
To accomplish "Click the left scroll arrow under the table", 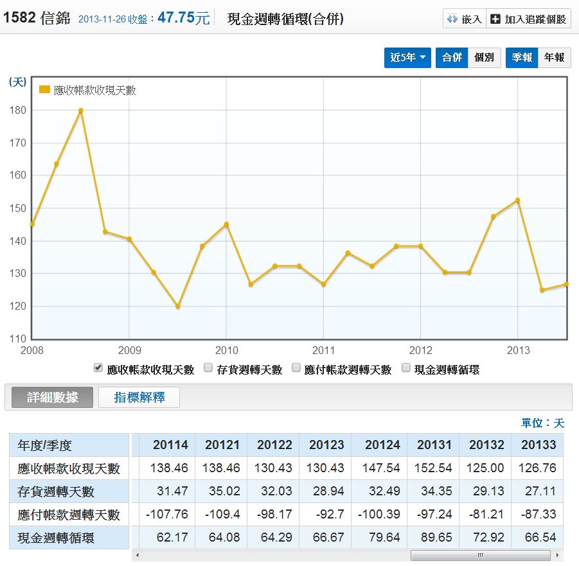I will point(136,555).
